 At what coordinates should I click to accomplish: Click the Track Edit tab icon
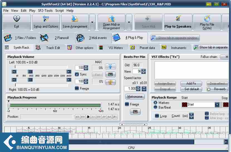(38, 48)
